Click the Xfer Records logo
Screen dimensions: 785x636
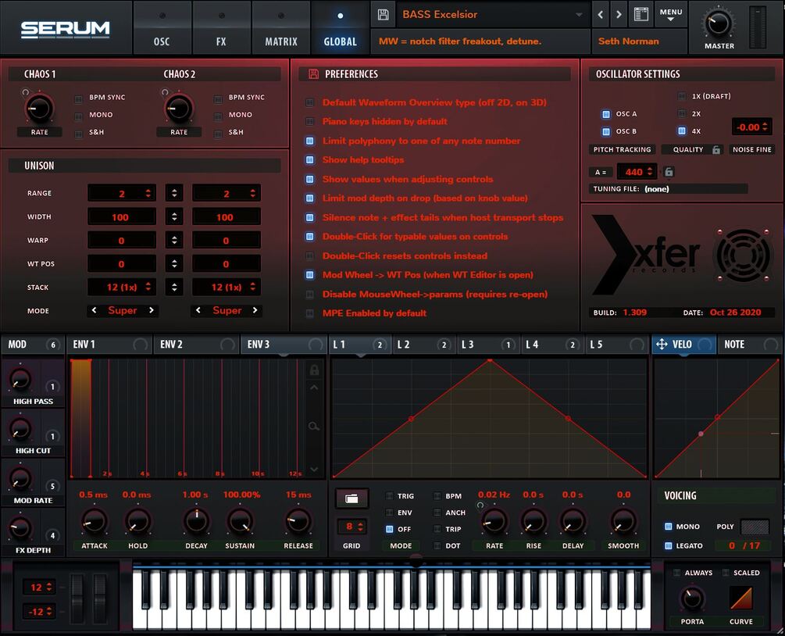point(646,255)
